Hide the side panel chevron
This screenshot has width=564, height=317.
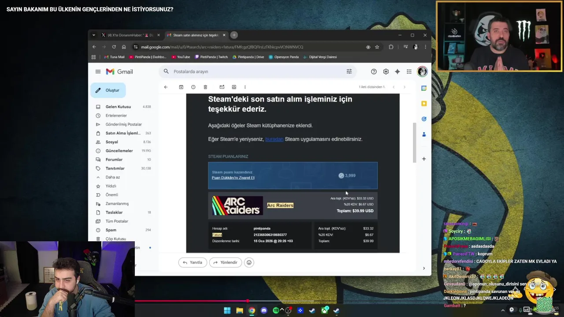click(x=424, y=268)
